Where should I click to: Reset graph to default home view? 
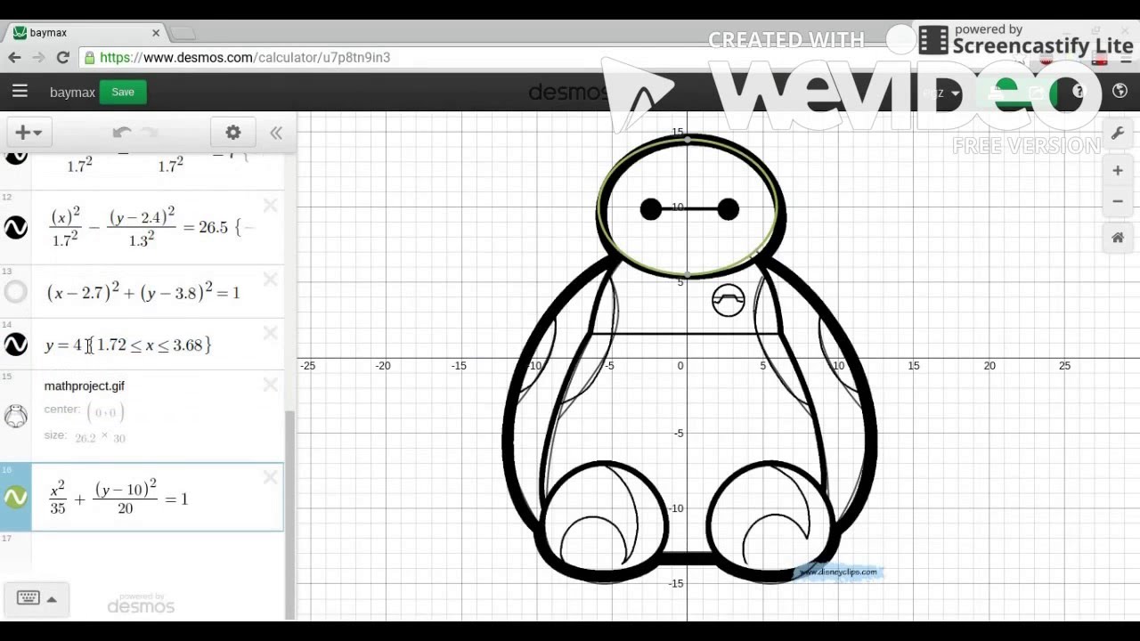pyautogui.click(x=1118, y=238)
